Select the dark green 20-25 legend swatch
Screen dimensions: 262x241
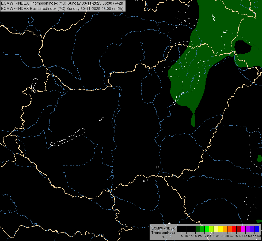(198, 229)
